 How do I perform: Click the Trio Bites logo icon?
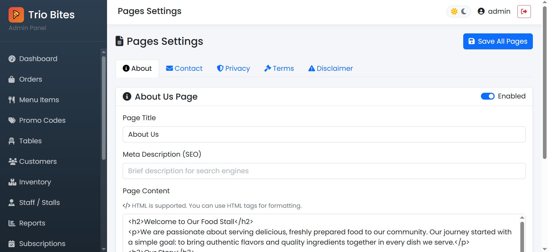pos(16,15)
